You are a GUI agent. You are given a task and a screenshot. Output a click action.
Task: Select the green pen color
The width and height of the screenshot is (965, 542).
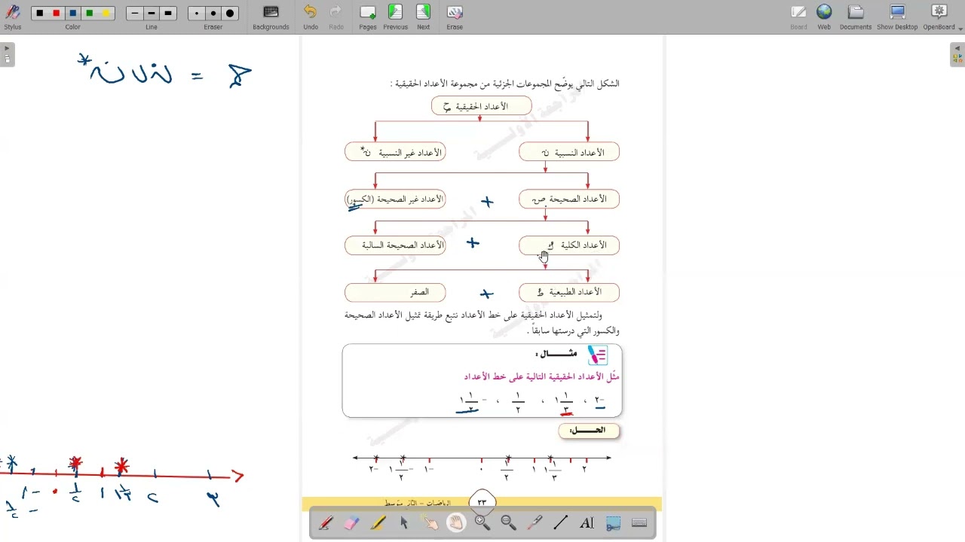pos(90,13)
